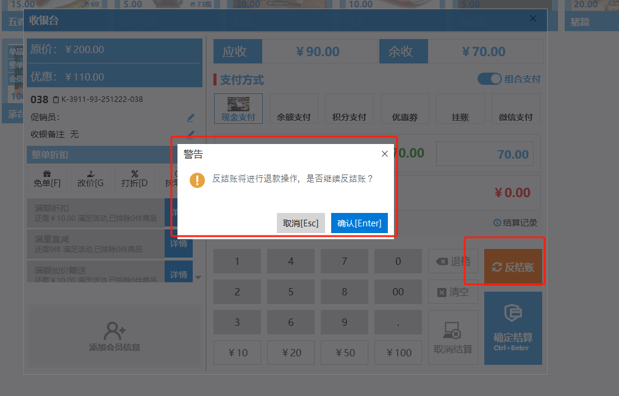Open the 结算记录 settlement records link

515,223
